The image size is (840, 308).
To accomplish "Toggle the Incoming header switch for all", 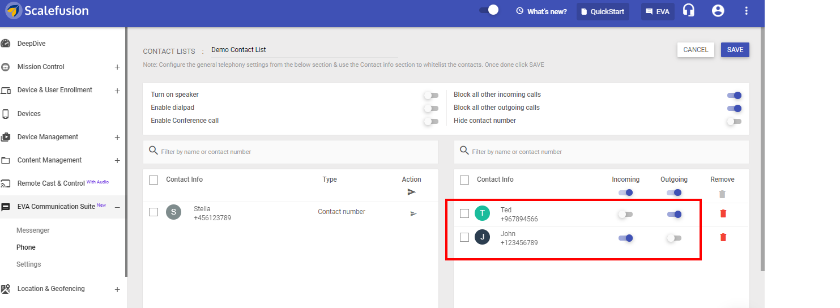I will coord(625,192).
